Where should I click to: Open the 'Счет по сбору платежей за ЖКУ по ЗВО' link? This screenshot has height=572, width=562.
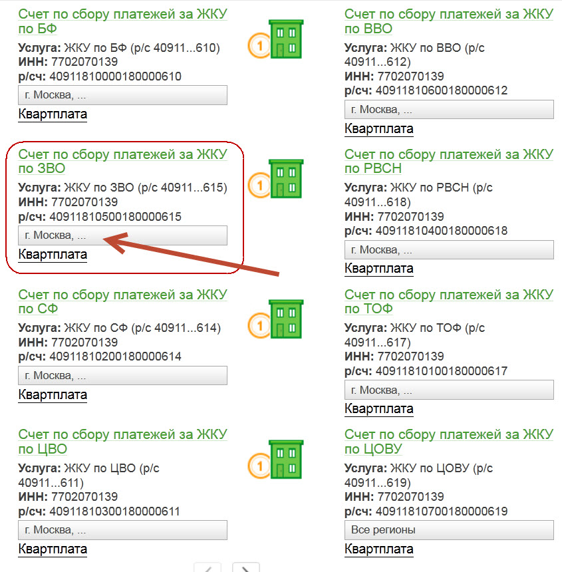click(x=122, y=161)
